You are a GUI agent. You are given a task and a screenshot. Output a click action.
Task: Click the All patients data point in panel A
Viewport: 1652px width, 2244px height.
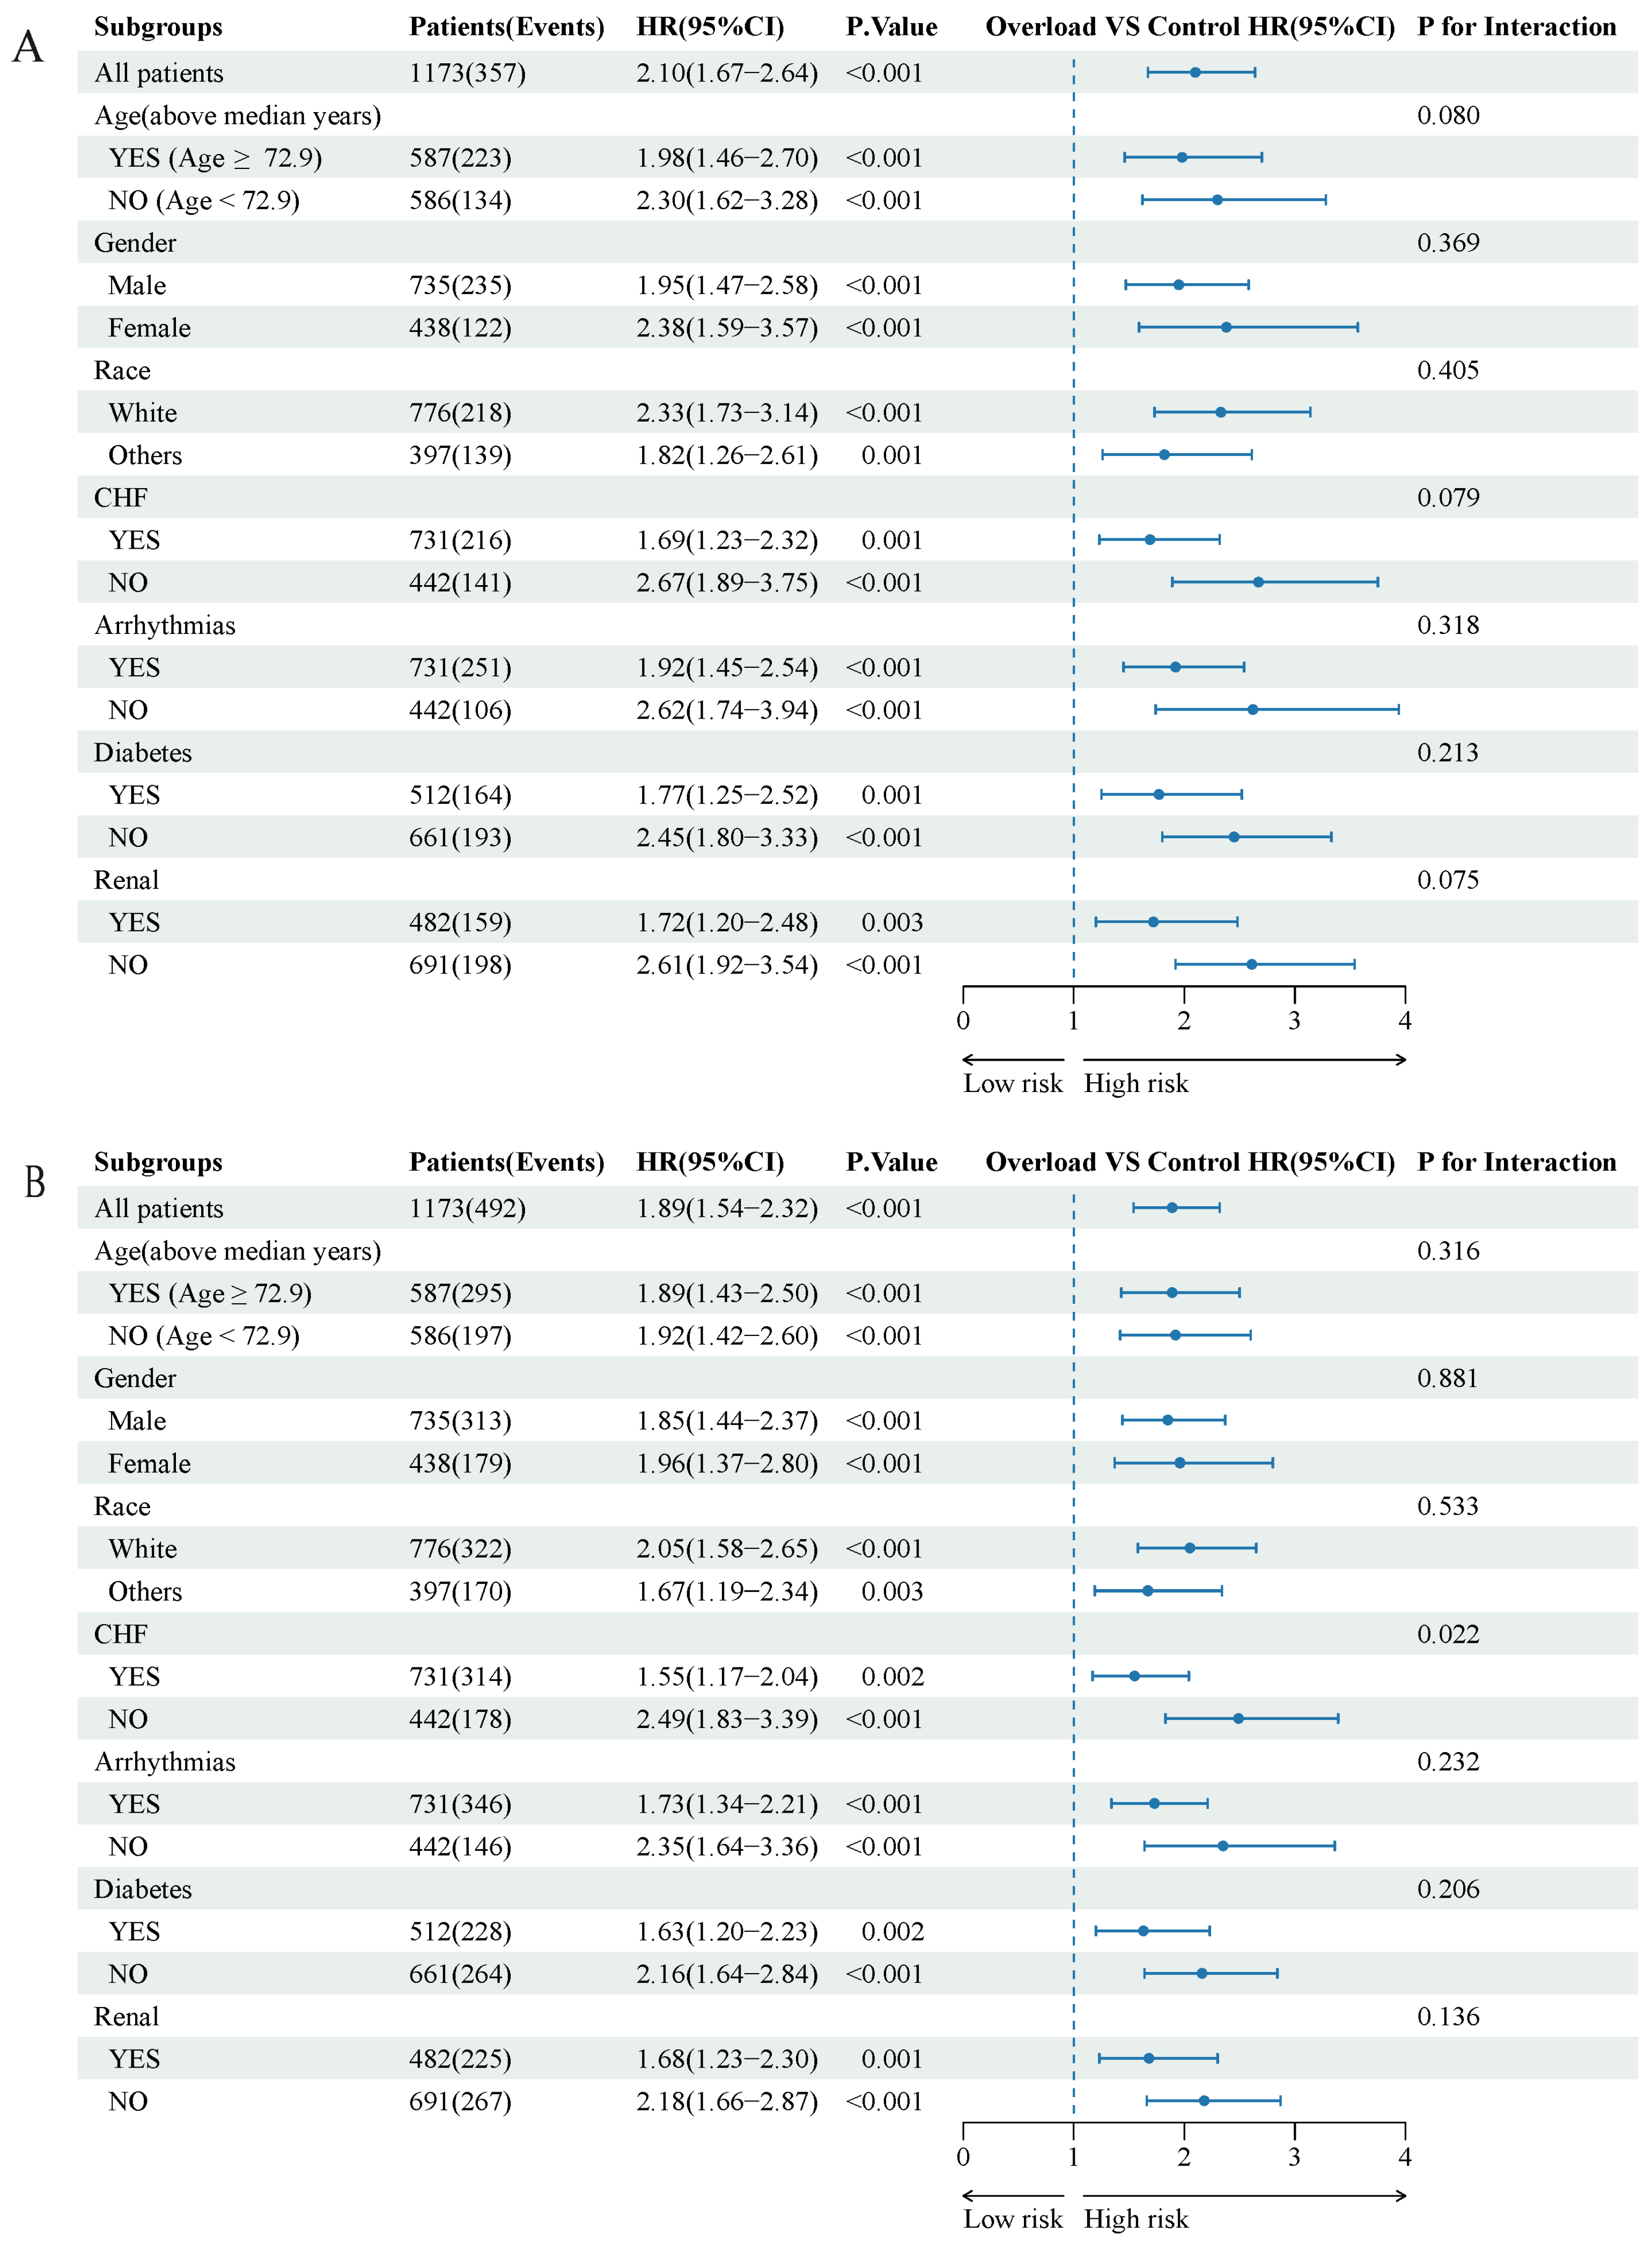point(1195,72)
